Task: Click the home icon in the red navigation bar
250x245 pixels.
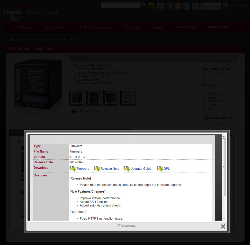Action: pyautogui.click(x=8, y=27)
